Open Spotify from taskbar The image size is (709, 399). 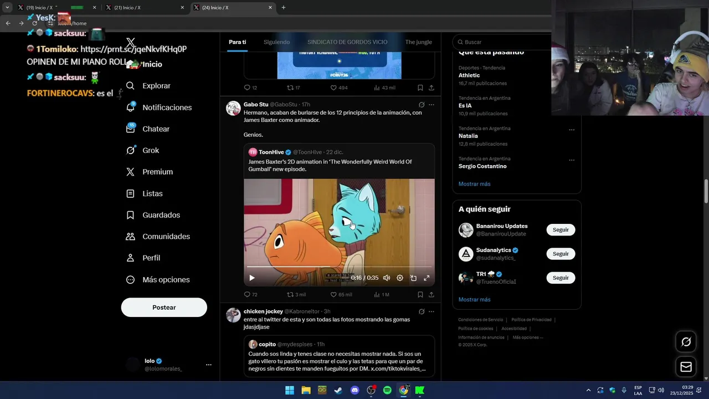387,390
